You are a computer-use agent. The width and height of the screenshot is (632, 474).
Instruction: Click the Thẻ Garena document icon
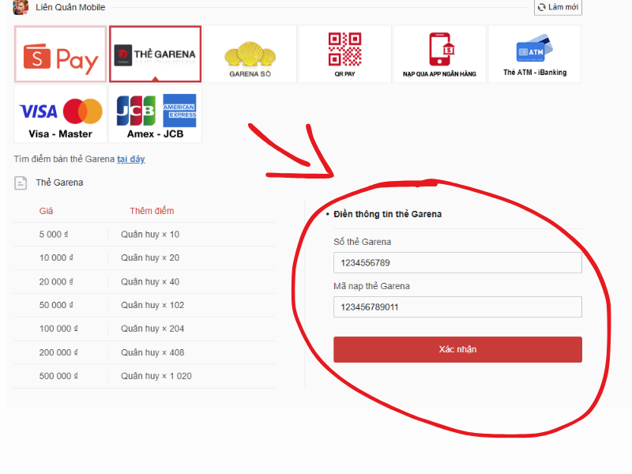(x=21, y=183)
